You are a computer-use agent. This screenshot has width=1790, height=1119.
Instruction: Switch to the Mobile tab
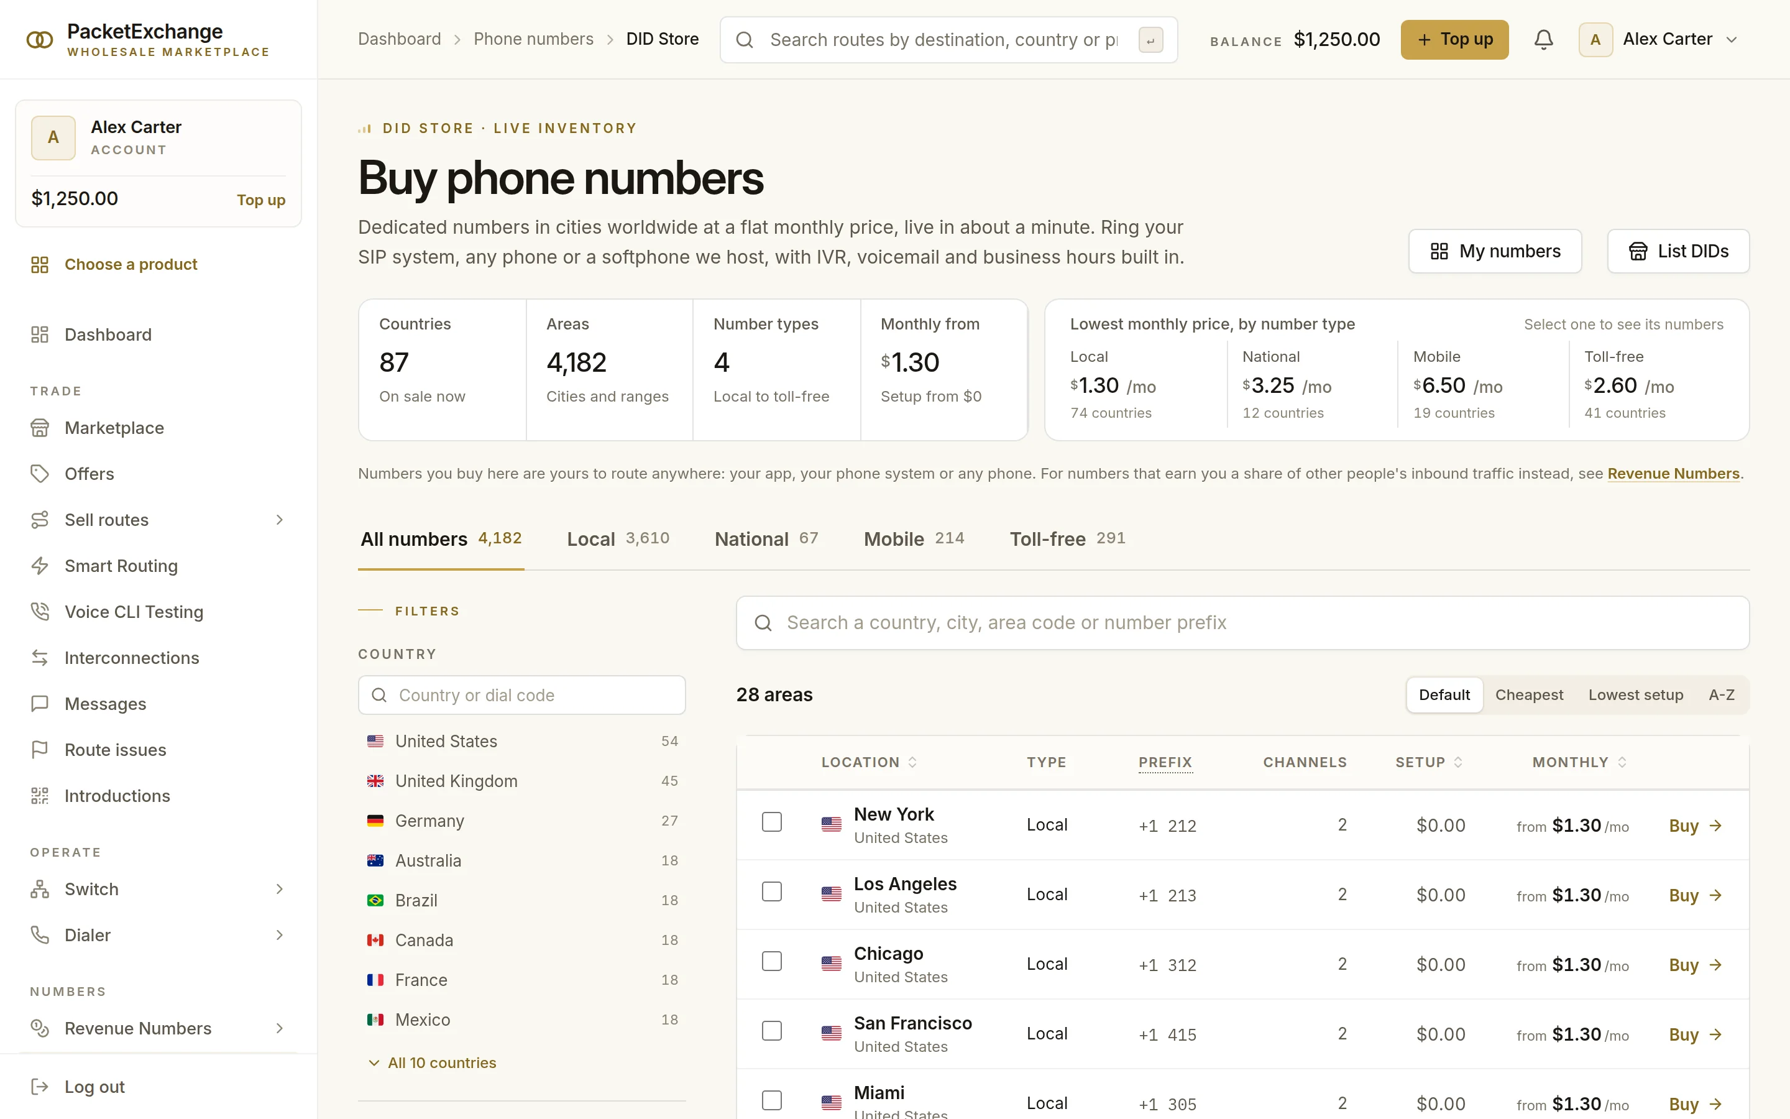click(x=914, y=539)
